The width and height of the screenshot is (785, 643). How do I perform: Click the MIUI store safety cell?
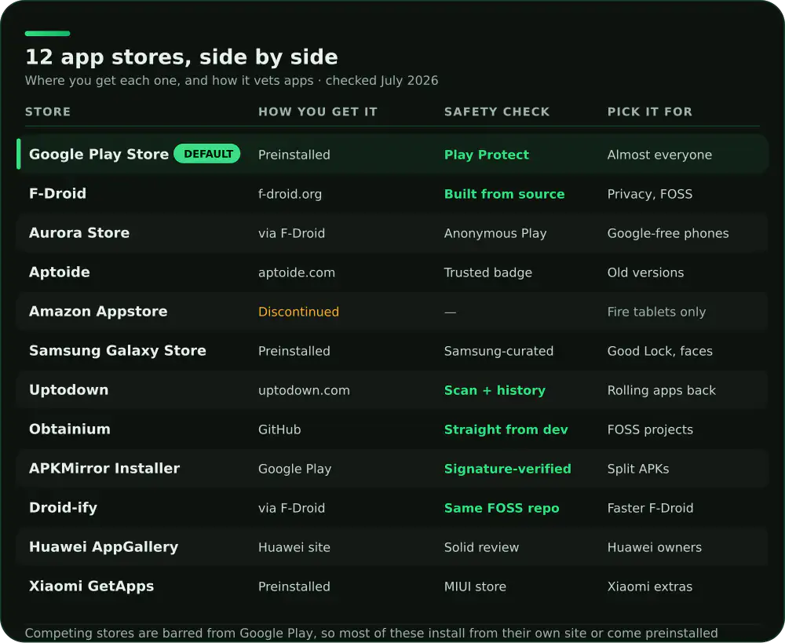click(x=475, y=586)
